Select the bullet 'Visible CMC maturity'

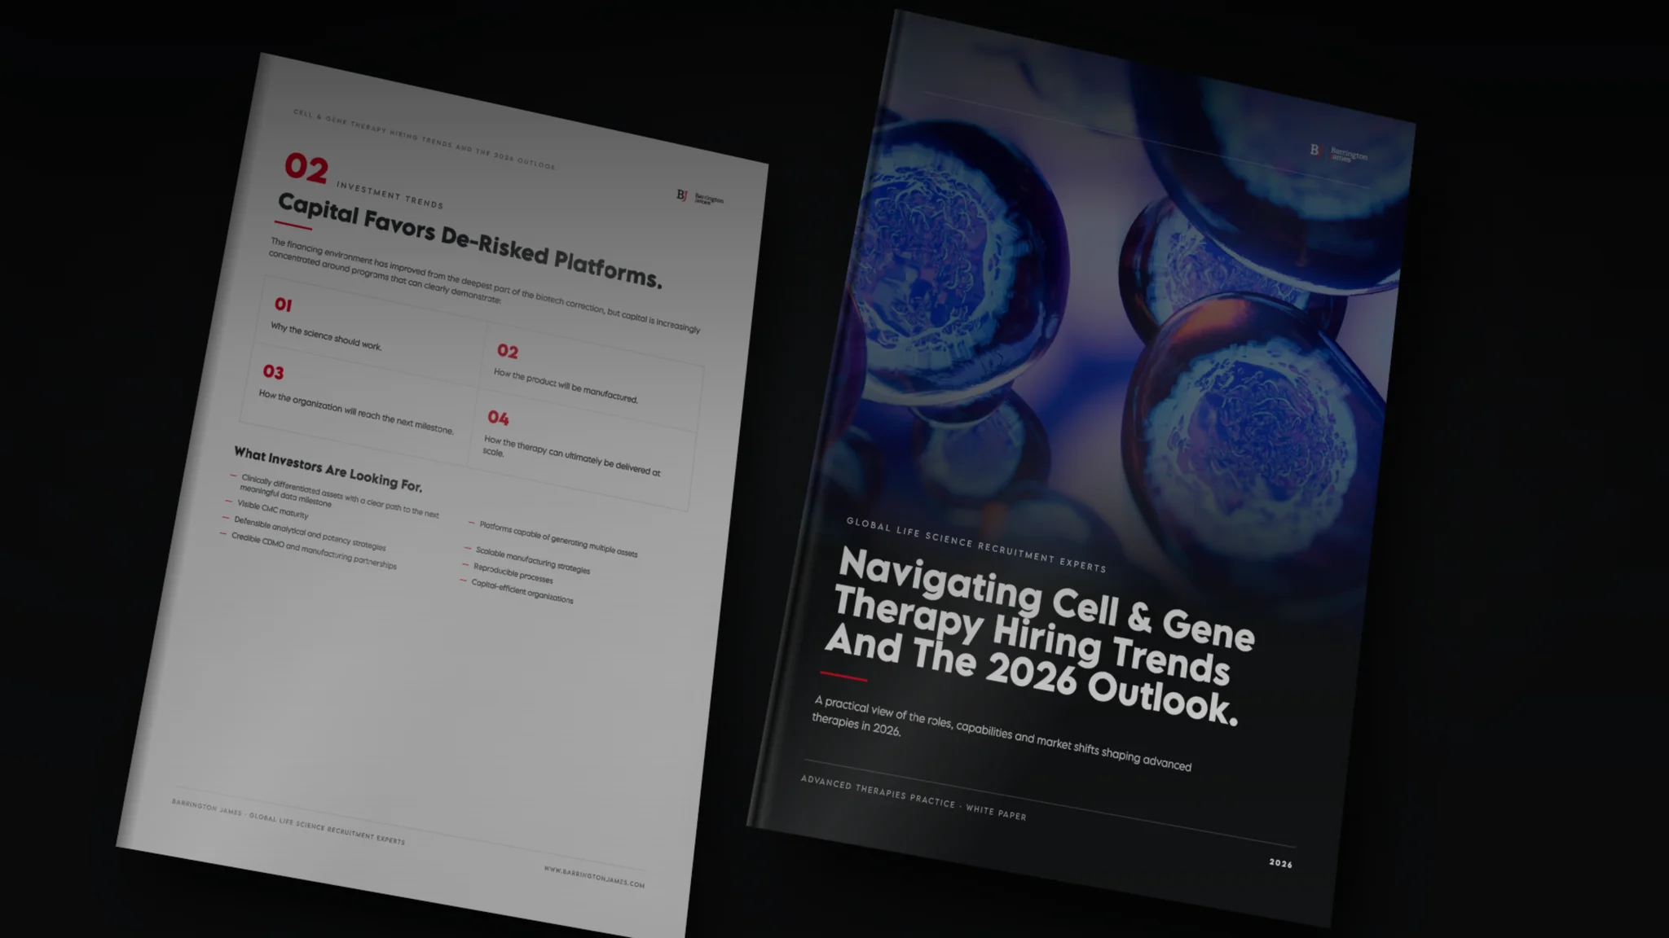[273, 510]
